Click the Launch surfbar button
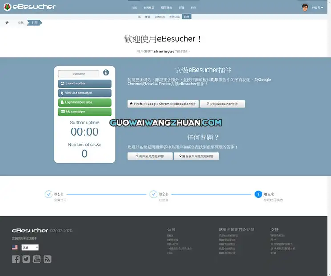Image resolution: width=331 pixels, height=276 pixels. [85, 84]
